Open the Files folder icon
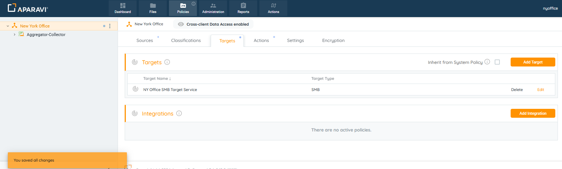The image size is (562, 169). click(153, 6)
